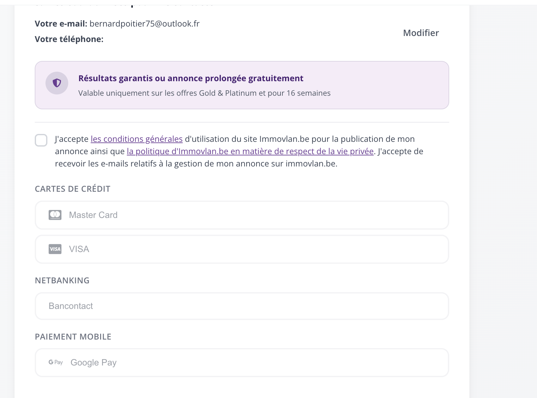
Task: Click the Votre téléphone label
Action: point(69,39)
